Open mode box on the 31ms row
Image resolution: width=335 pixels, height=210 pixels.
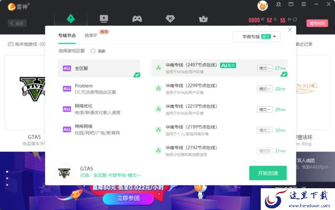tap(265, 151)
